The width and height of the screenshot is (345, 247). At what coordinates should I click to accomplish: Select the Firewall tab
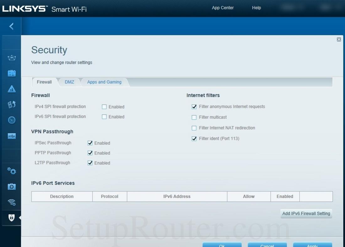tap(44, 82)
